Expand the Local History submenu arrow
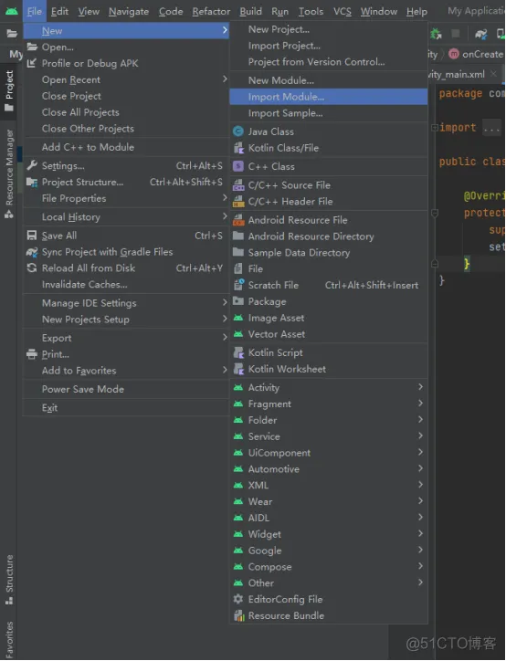506x661 pixels. pos(225,216)
